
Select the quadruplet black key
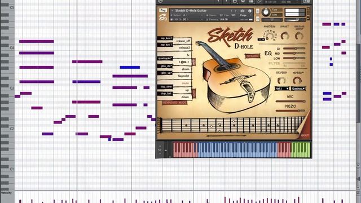coord(165,59)
